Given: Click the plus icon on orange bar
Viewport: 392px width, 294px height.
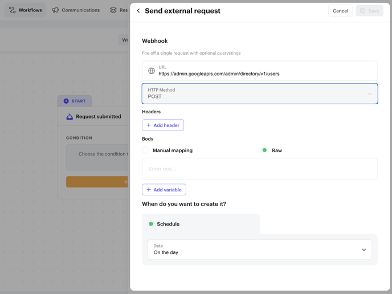Looking at the screenshot, I should [x=125, y=182].
